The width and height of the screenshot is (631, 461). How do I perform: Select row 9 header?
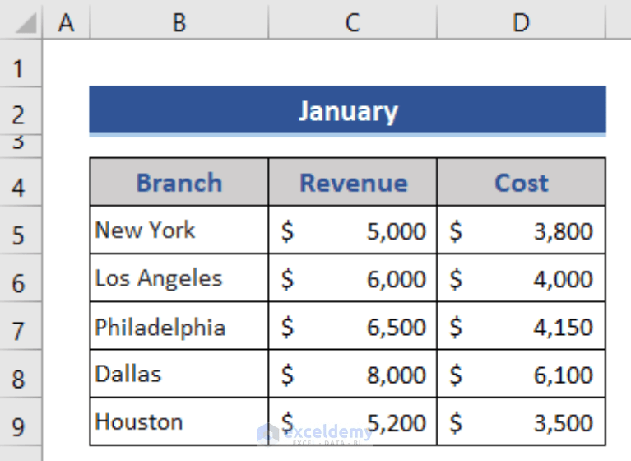(21, 421)
